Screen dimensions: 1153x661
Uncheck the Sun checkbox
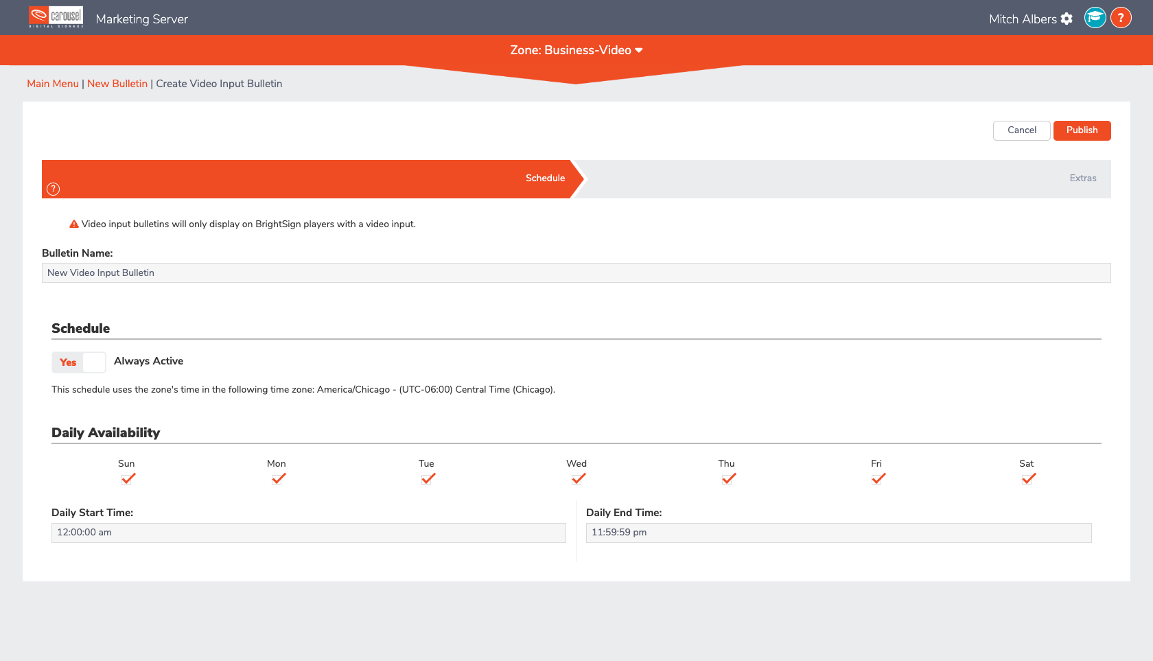[128, 479]
